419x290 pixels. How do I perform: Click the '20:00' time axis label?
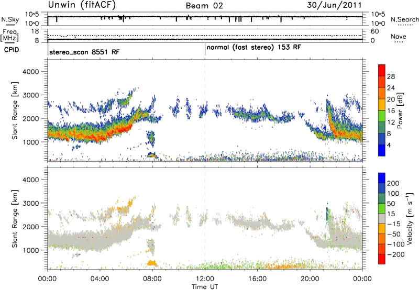coord(310,279)
